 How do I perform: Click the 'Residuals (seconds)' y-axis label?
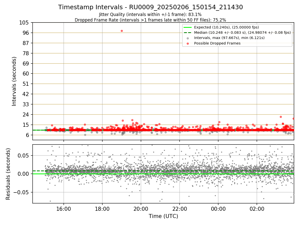(8, 174)
